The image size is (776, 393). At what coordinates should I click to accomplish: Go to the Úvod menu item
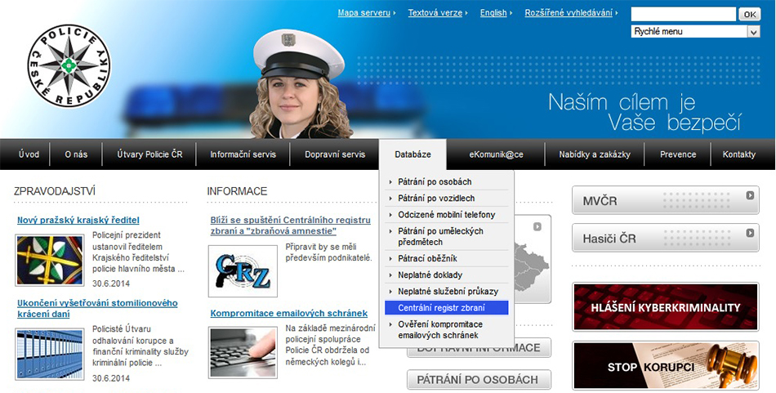(x=29, y=154)
